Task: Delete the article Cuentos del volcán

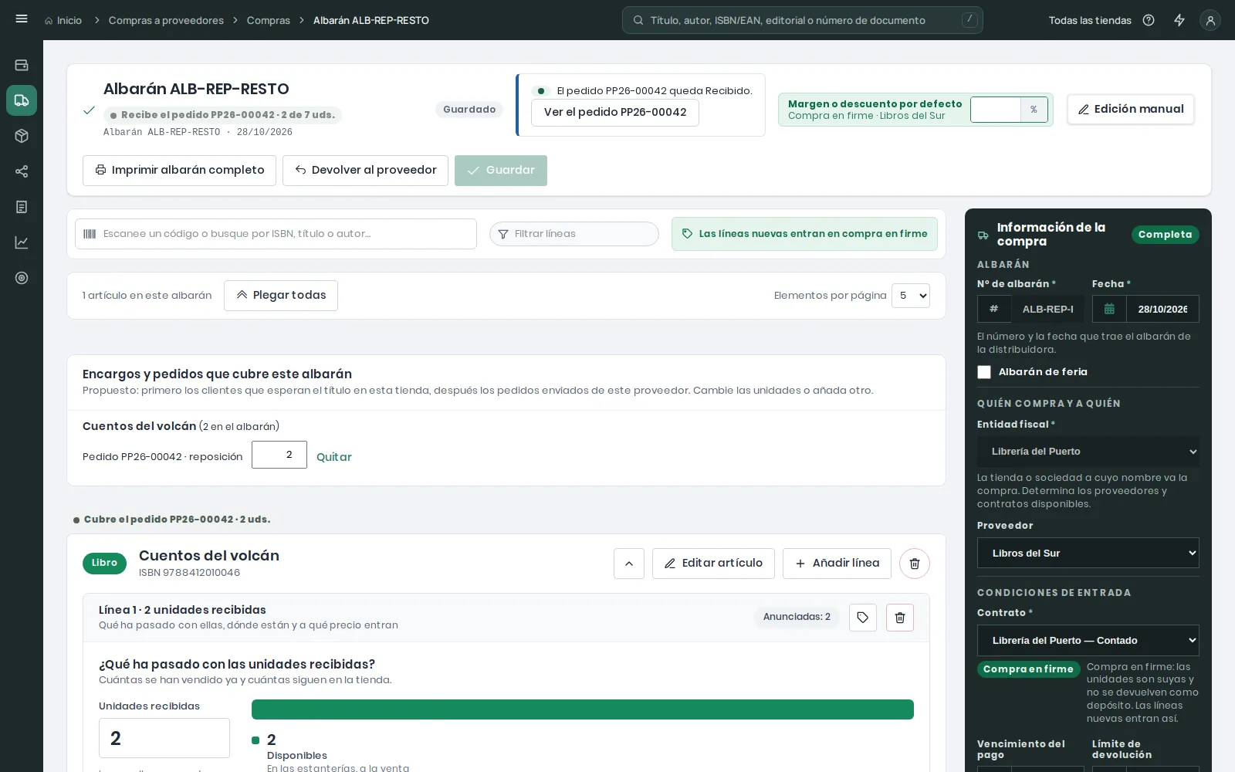Action: (915, 564)
